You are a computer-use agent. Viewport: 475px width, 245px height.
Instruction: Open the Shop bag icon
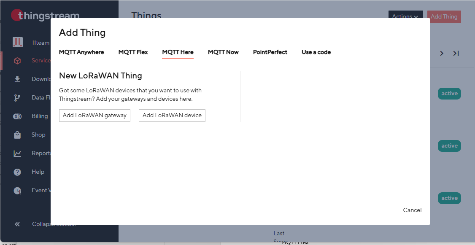pyautogui.click(x=17, y=135)
